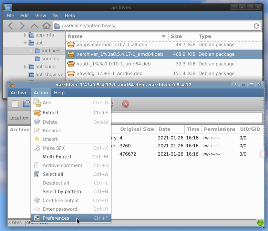Sort files by Type column
Image resolution: width=268 pixels, height=231 pixels.
tap(229, 36)
